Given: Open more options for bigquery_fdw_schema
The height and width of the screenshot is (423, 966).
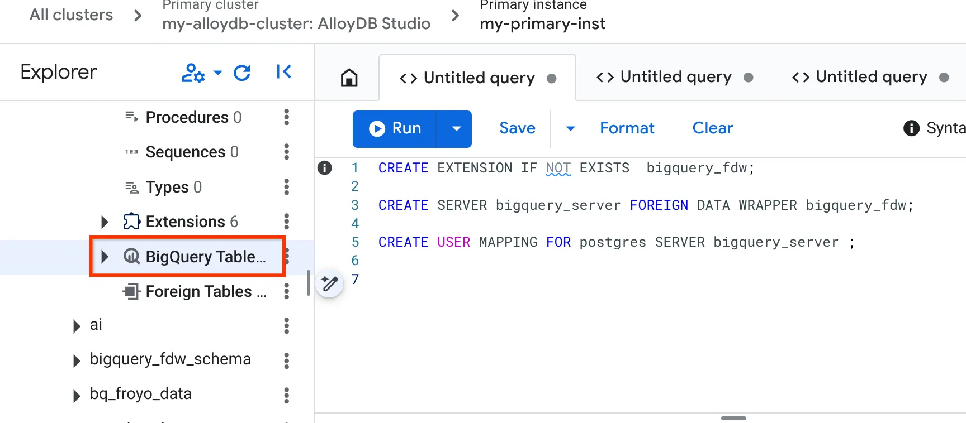Looking at the screenshot, I should pos(287,360).
